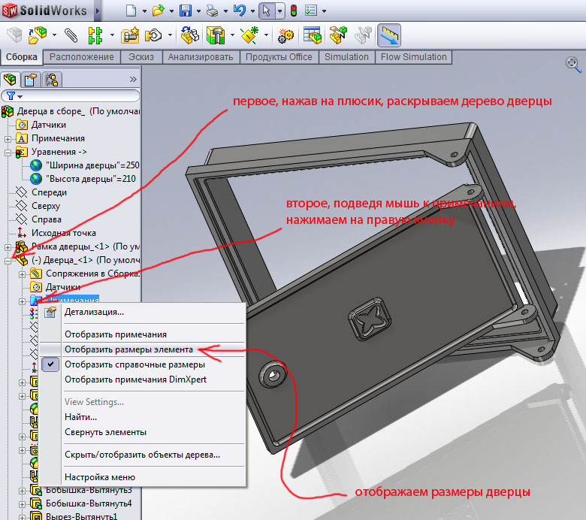
Task: Open the 'Flow Simulation' tab
Action: [x=413, y=57]
